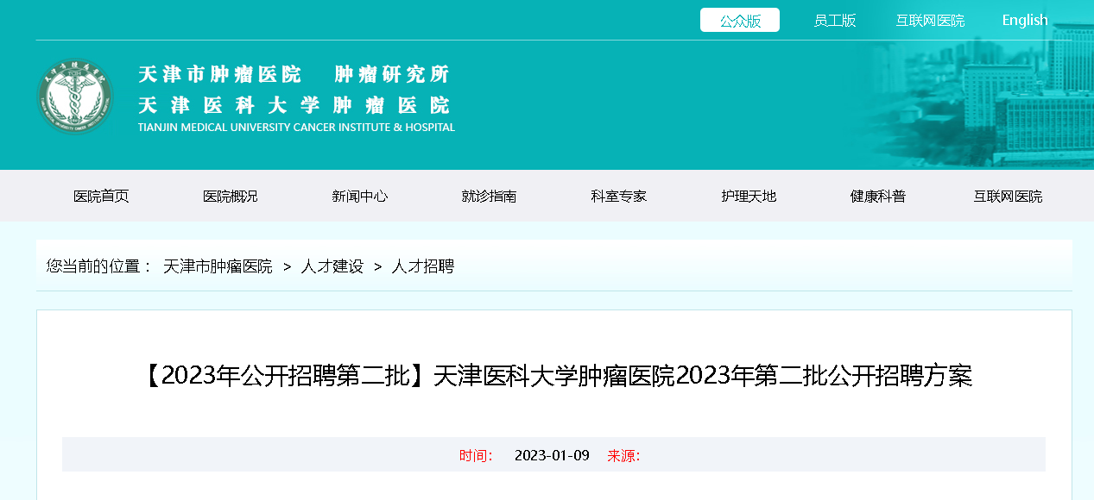Viewport: 1094px width, 500px height.
Task: Click the 您当前的位置 label
Action: (99, 266)
